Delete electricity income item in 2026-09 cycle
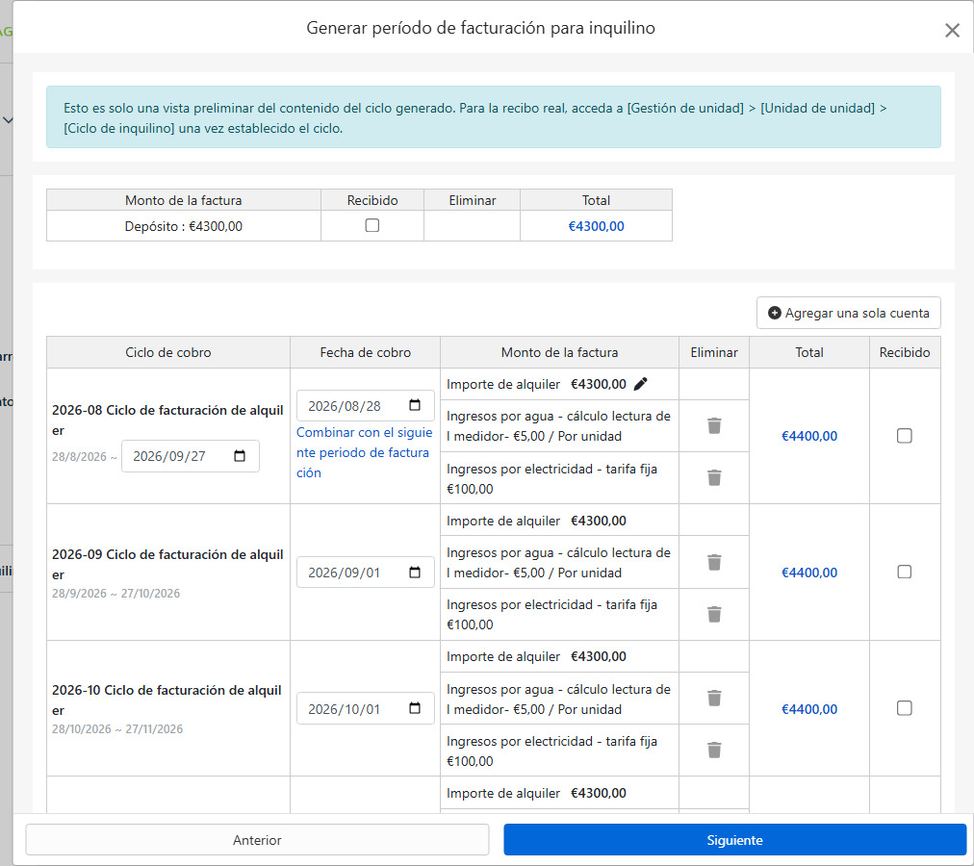This screenshot has height=866, width=974. tap(714, 615)
